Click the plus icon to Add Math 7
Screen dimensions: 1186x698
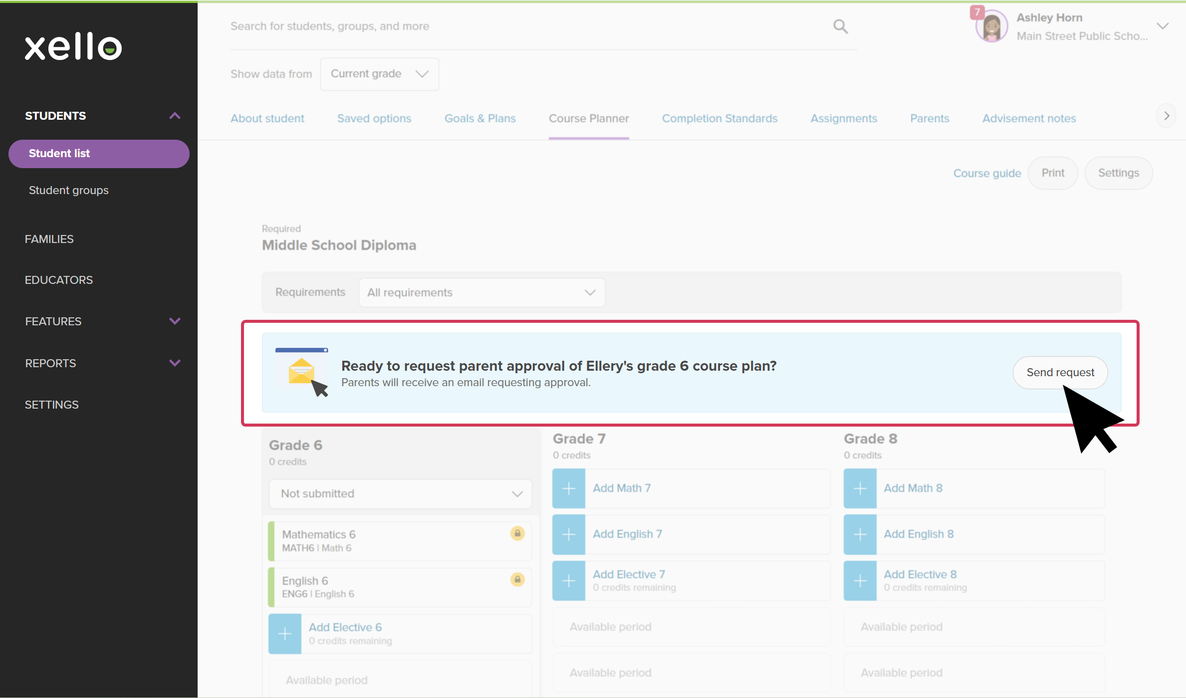click(568, 488)
